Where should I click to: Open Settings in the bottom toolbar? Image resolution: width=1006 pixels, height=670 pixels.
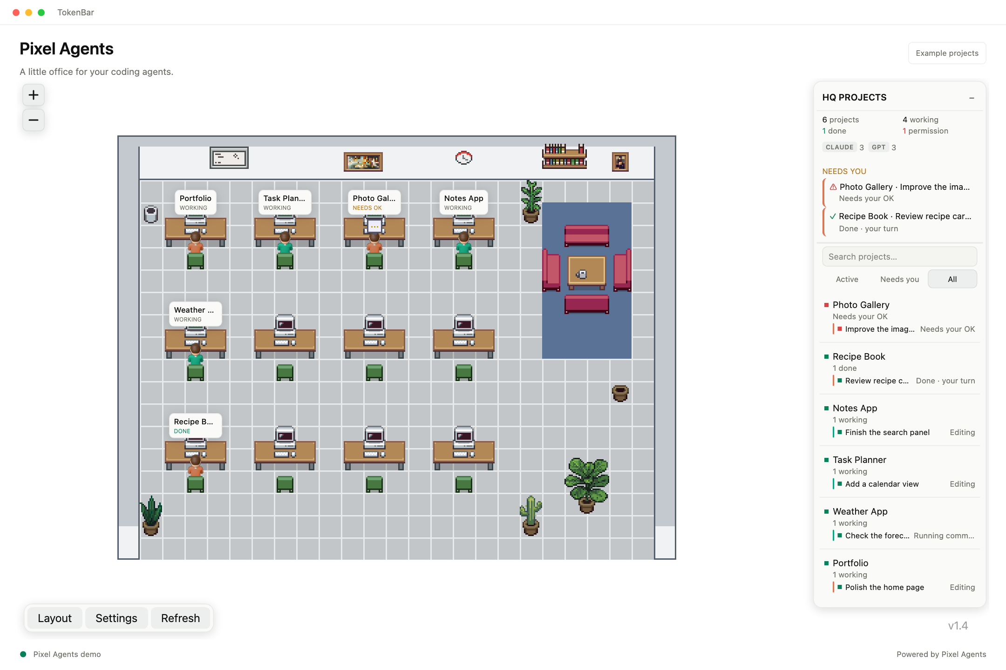(116, 618)
